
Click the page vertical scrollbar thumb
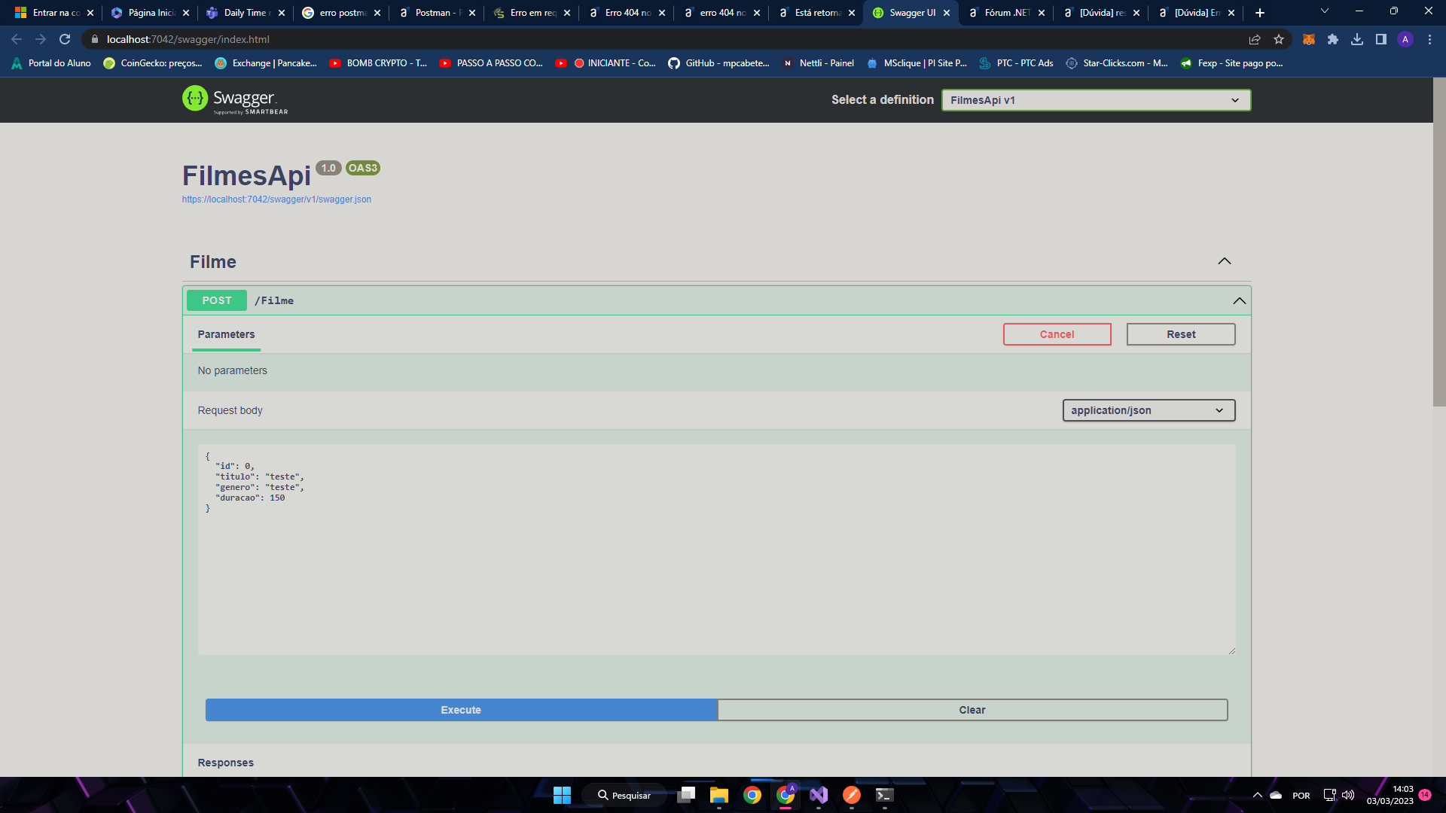pyautogui.click(x=1438, y=241)
